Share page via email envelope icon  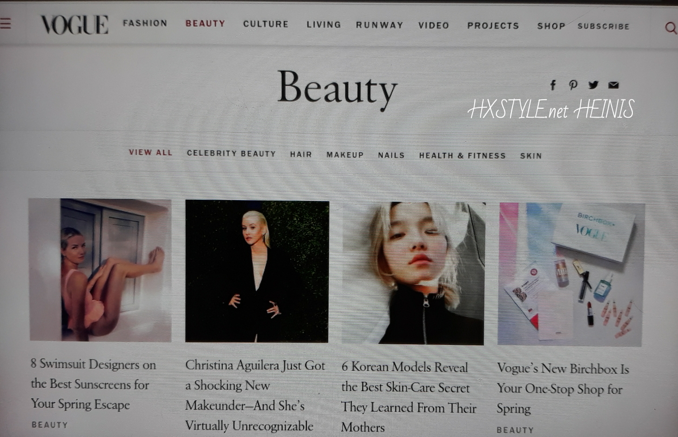pyautogui.click(x=614, y=85)
